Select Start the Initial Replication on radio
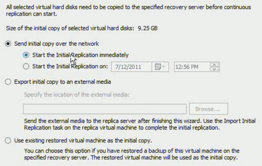This screenshot has width=262, height=166. [26, 67]
